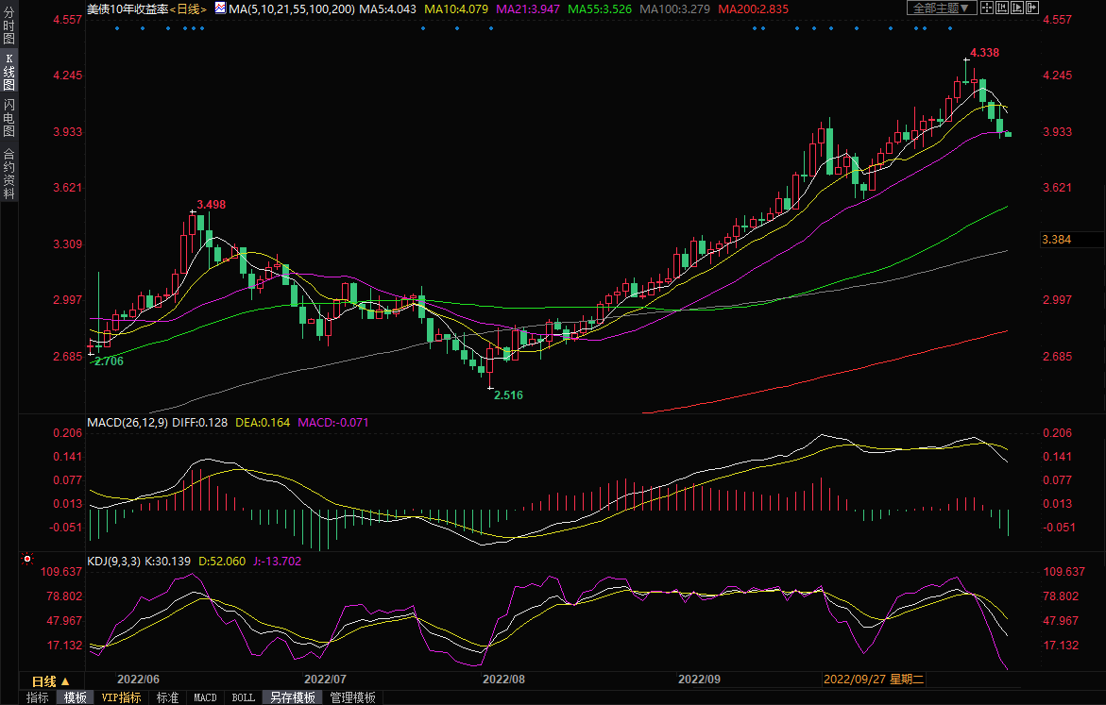Switch to the VIP指标 tab
This screenshot has height=705, width=1106.
[121, 697]
